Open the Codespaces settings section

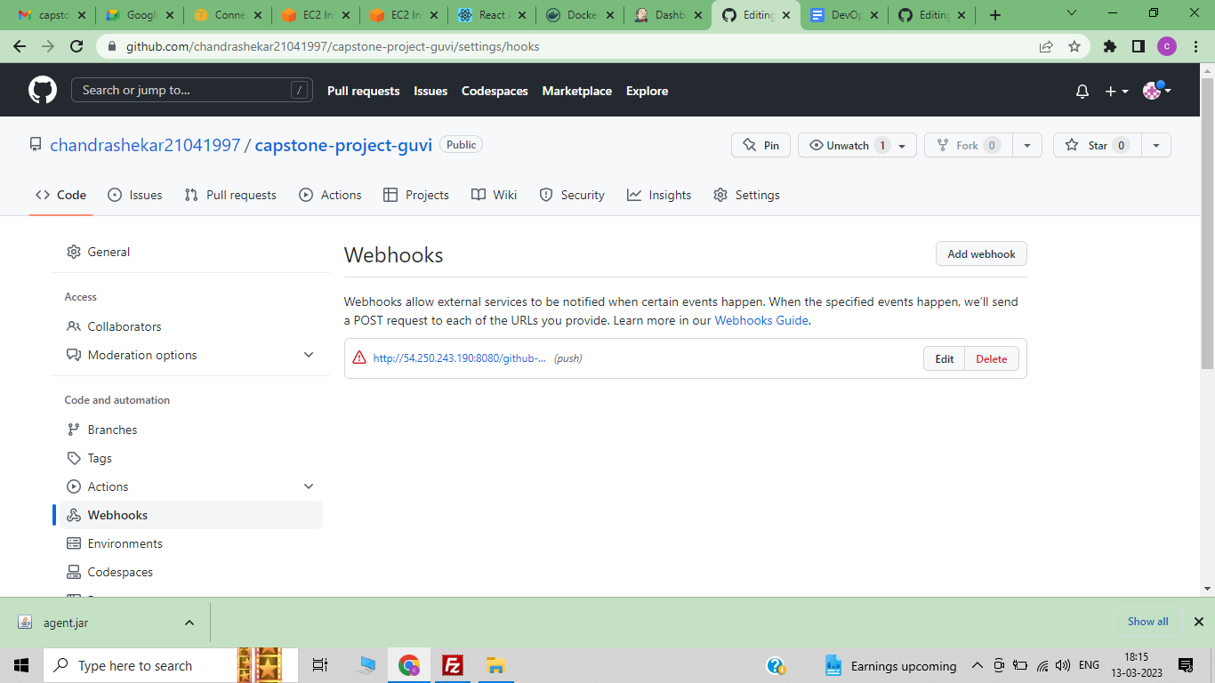118,572
